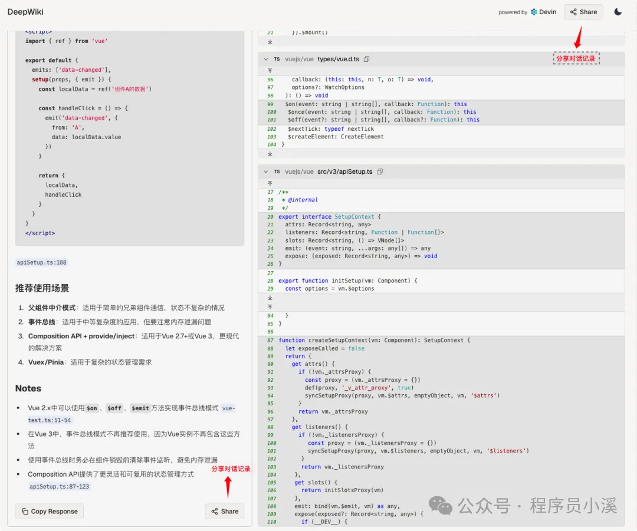The image size is (637, 531).
Task: Click the '$off' inline code in Notes
Action: pyautogui.click(x=114, y=408)
